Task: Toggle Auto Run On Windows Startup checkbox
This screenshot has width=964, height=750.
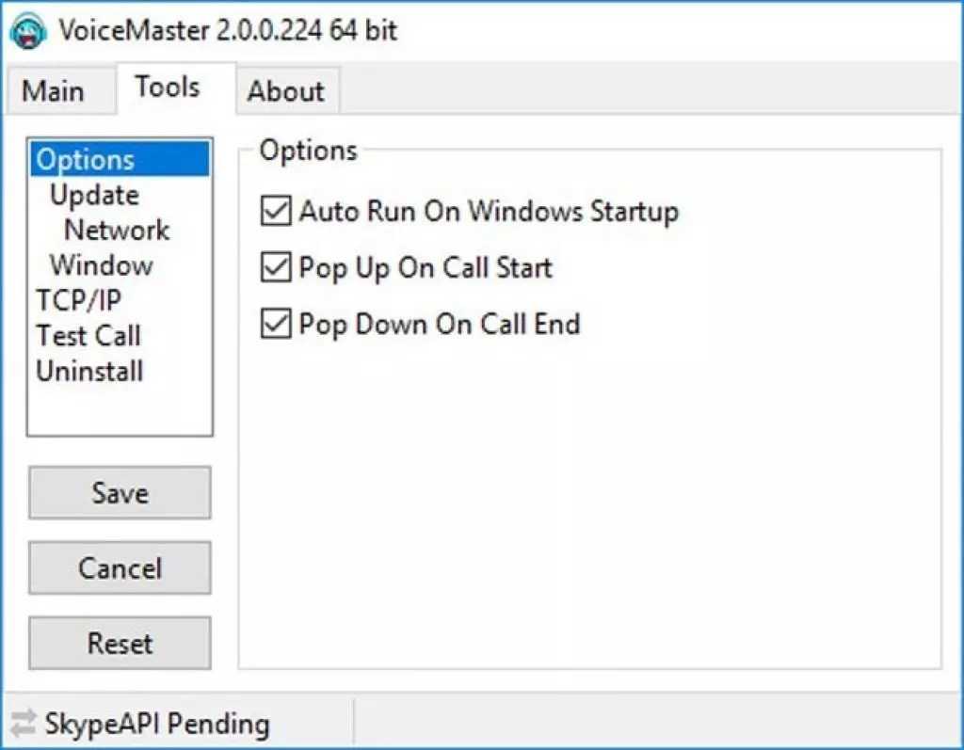Action: [x=275, y=212]
